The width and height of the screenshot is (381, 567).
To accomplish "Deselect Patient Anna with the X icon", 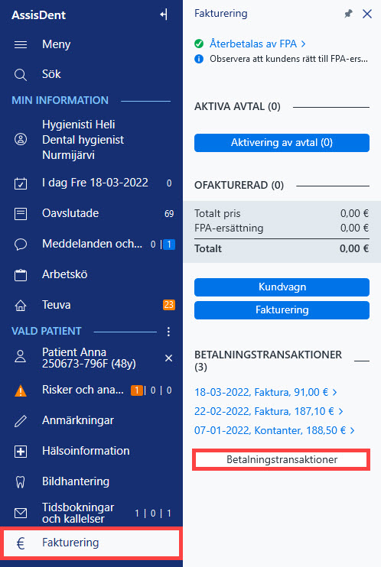I will (168, 358).
